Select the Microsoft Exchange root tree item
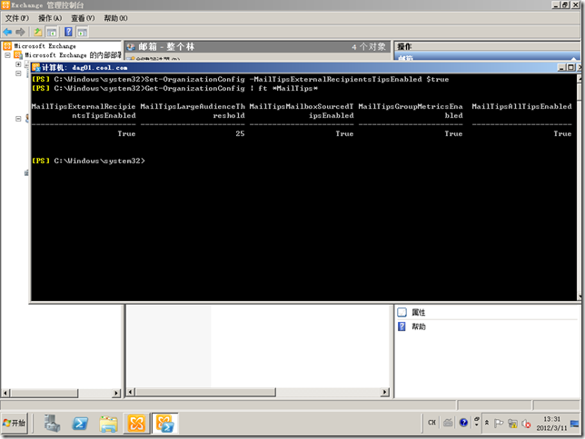The width and height of the screenshot is (585, 439). pyautogui.click(x=45, y=45)
